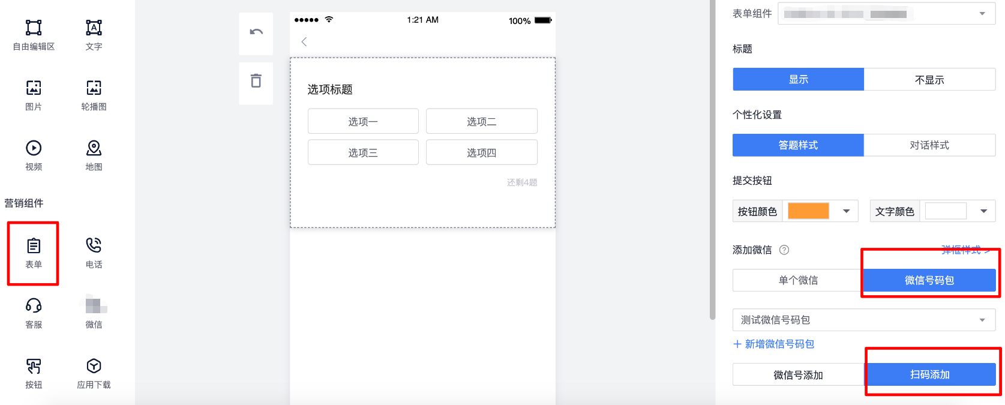Click the Wi-Fi icon in phone status bar
This screenshot has width=1005, height=405.
tap(329, 19)
